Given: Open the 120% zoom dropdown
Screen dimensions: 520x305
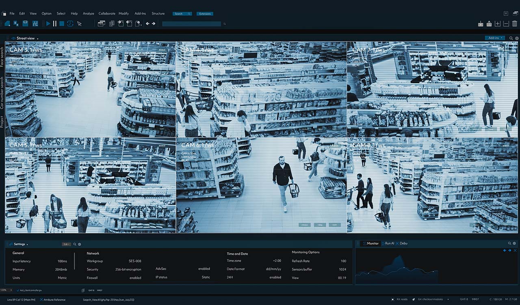Looking at the screenshot, I should 6,290.
